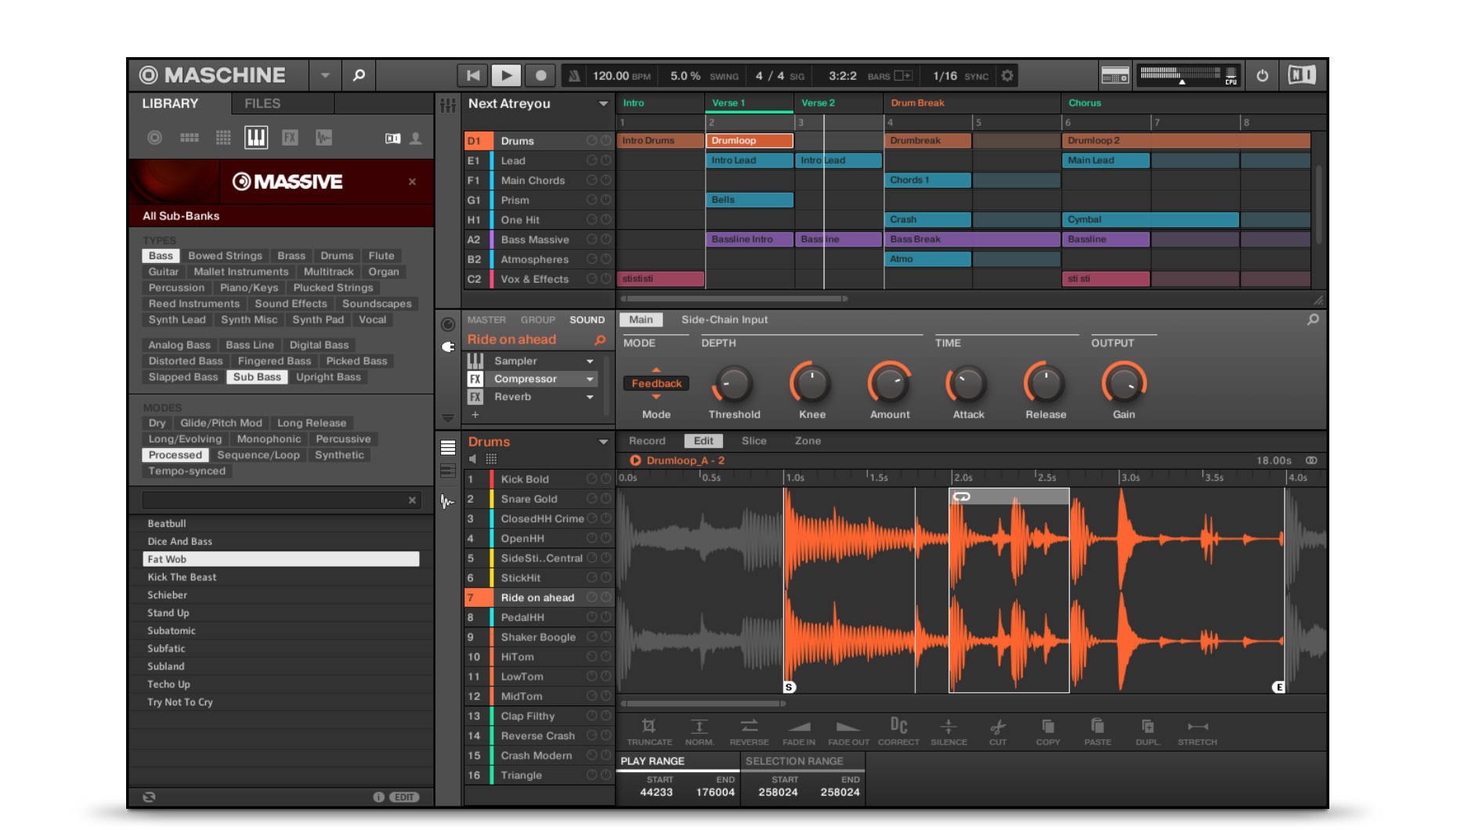Select the Instruments browser filter icon
Screen dimensions: 1457x830
(256, 138)
